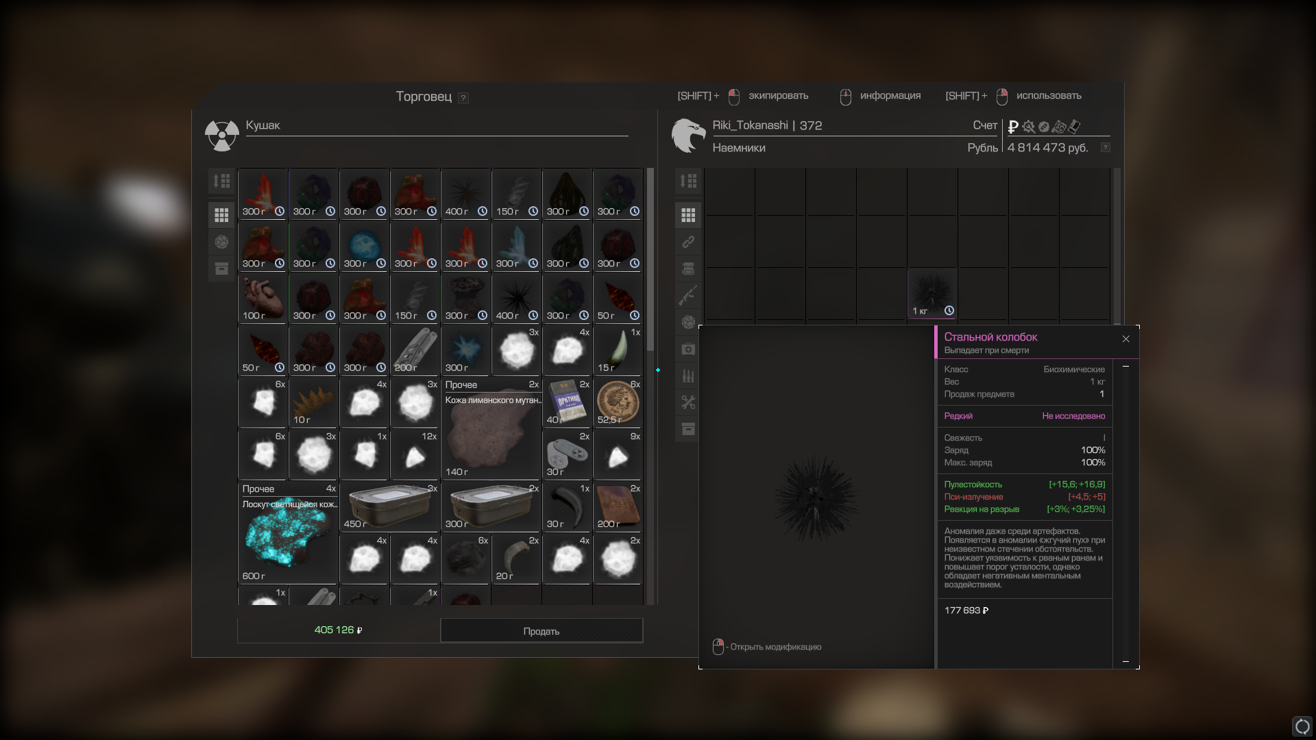Click the Продать button
Image resolution: width=1316 pixels, height=740 pixels.
(541, 631)
